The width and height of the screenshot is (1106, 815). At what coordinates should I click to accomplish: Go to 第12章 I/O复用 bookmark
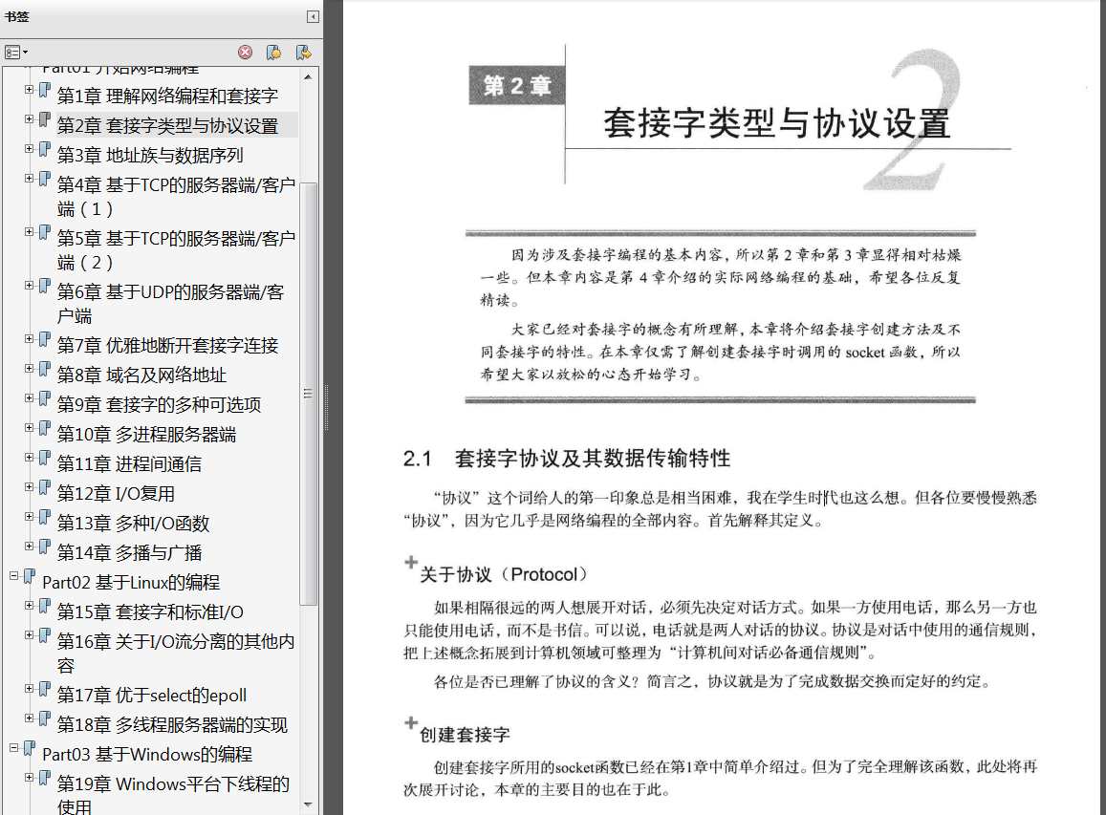pos(116,494)
